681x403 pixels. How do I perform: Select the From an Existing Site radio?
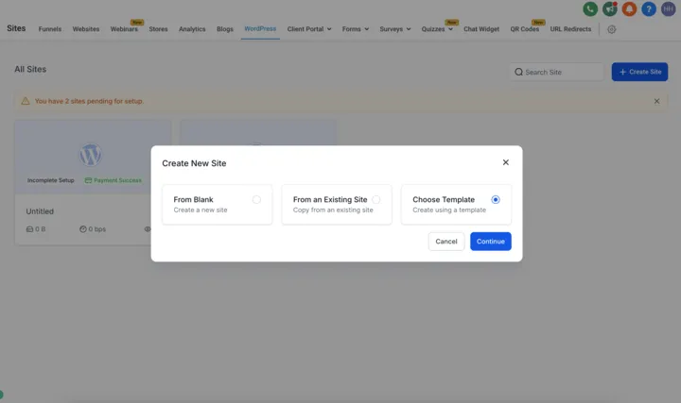[376, 199]
